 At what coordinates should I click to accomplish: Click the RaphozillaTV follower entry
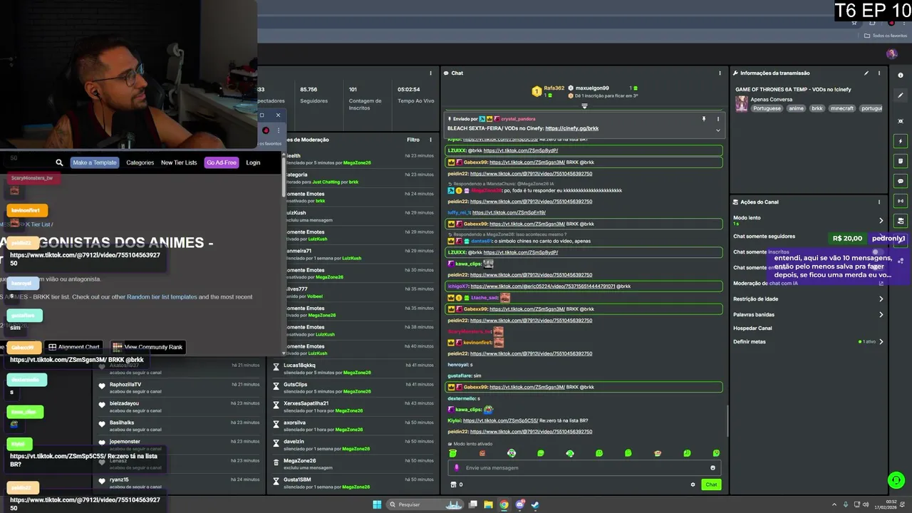pos(178,388)
